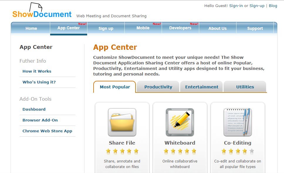Click the Share File folder icon

coord(122,122)
